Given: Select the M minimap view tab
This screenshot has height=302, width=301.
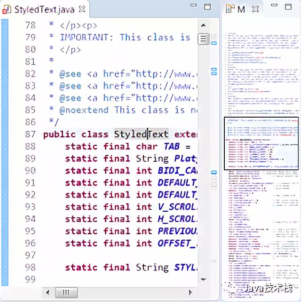Looking at the screenshot, I should point(241,9).
